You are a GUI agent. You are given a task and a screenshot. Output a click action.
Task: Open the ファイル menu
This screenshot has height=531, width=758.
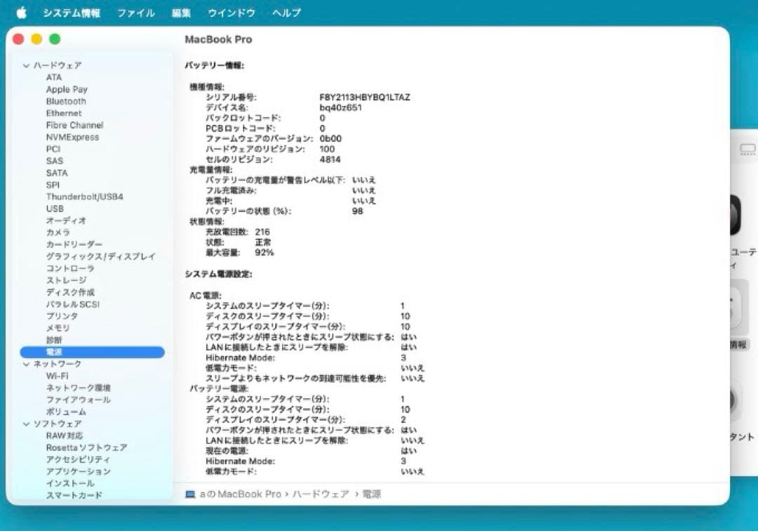pos(135,12)
